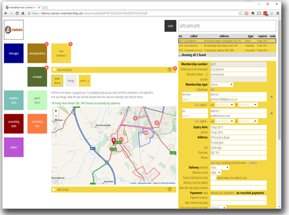
Task: Click map cluster marker 4
Action: [x=135, y=118]
